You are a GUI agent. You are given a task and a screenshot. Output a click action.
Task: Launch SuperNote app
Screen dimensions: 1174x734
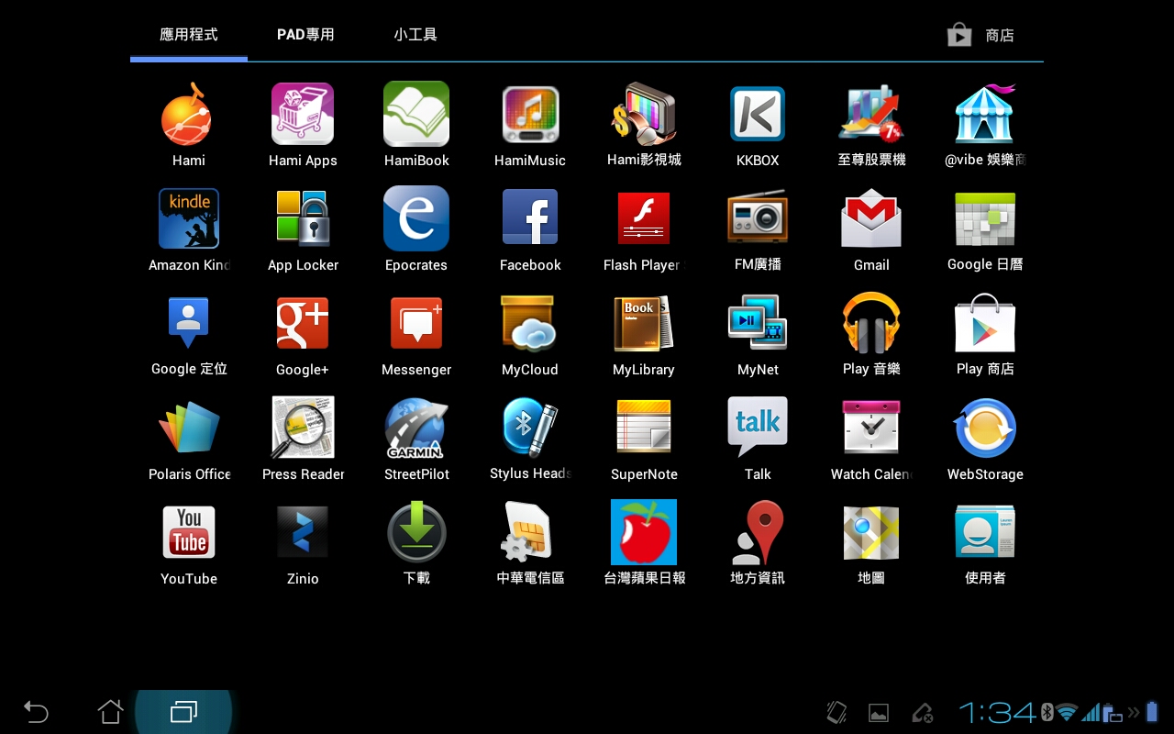[644, 428]
